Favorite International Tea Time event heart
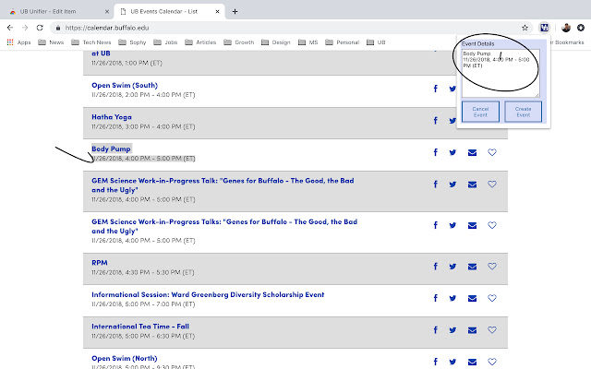Viewport: 591px width, 369px height. point(492,330)
